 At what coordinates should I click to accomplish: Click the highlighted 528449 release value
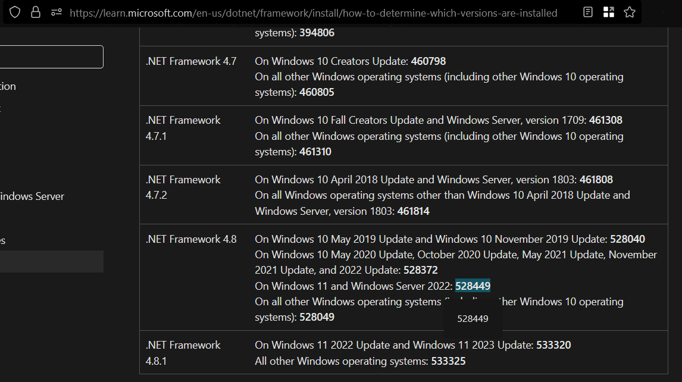point(473,286)
